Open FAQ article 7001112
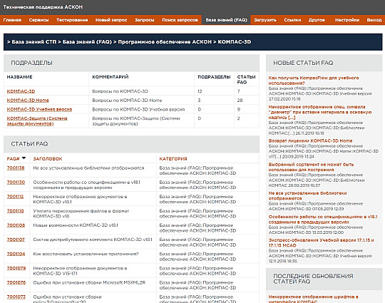 [15, 197]
